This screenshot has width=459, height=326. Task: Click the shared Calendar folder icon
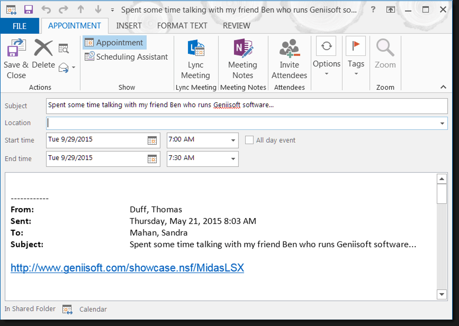[67, 309]
